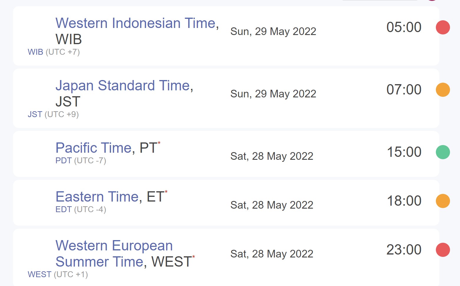Open the Japan Standard Time link

tap(123, 86)
